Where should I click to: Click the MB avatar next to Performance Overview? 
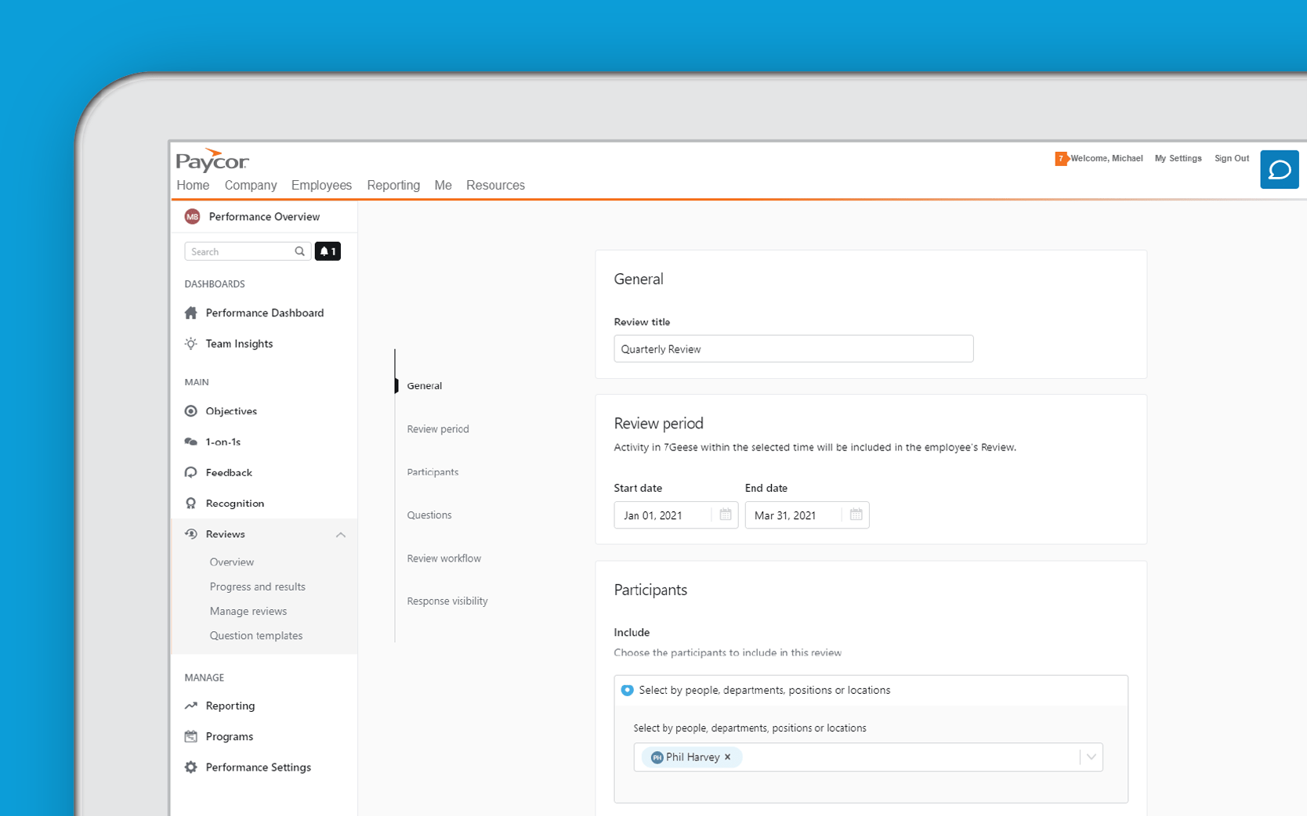[192, 217]
